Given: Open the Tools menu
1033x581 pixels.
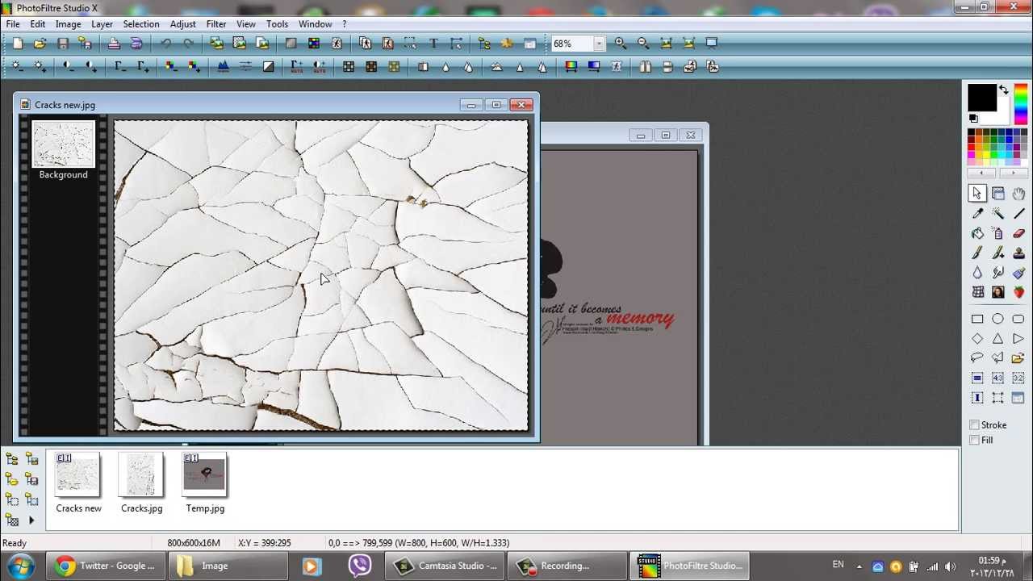Looking at the screenshot, I should [x=277, y=24].
